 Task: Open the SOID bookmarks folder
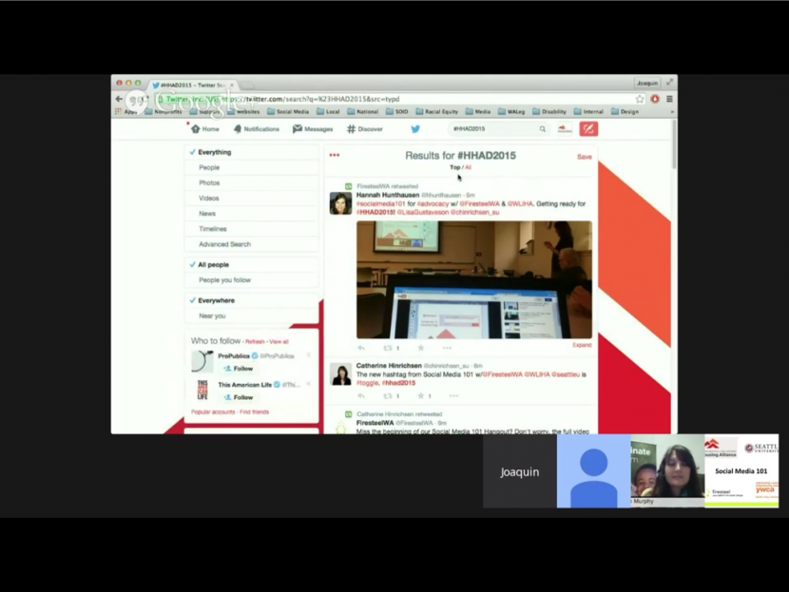pos(397,112)
